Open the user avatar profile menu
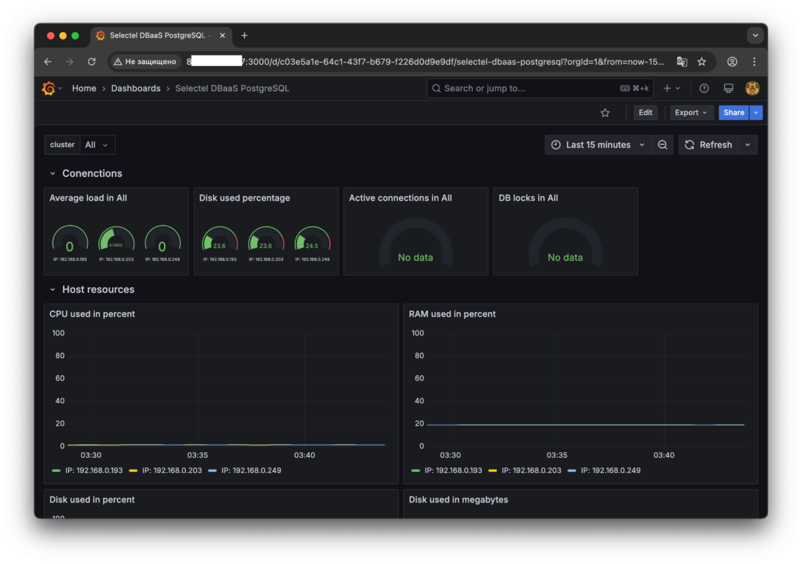This screenshot has width=802, height=564. tap(752, 88)
